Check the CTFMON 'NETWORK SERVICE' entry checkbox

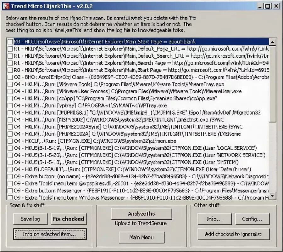[x=10, y=155]
